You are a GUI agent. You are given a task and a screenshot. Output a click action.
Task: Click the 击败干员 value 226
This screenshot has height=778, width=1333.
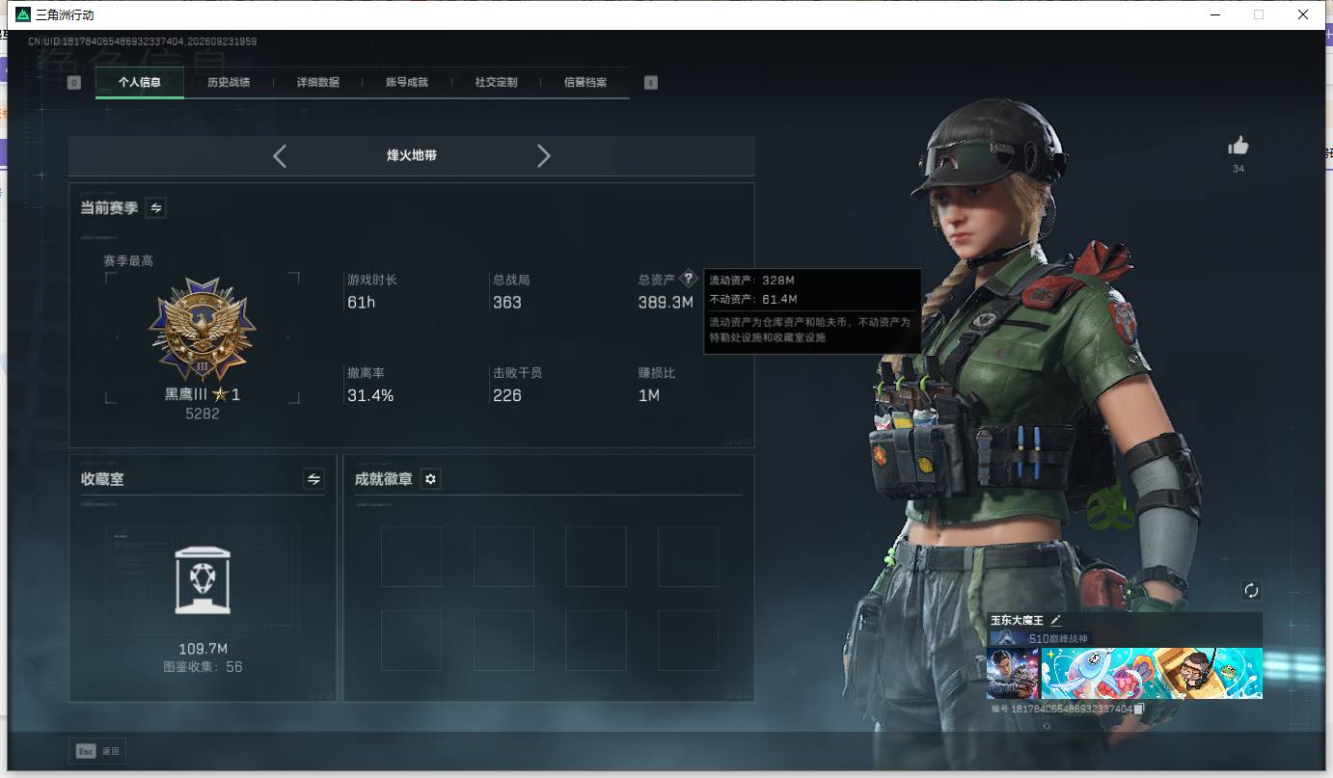tap(507, 395)
